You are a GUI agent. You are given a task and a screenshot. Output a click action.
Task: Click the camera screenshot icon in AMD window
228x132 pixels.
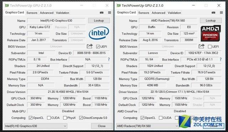[x=213, y=13]
